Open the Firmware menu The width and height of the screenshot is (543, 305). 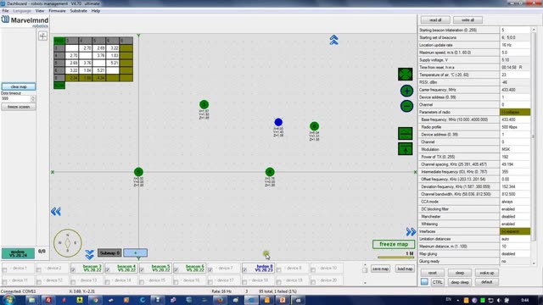pyautogui.click(x=57, y=11)
